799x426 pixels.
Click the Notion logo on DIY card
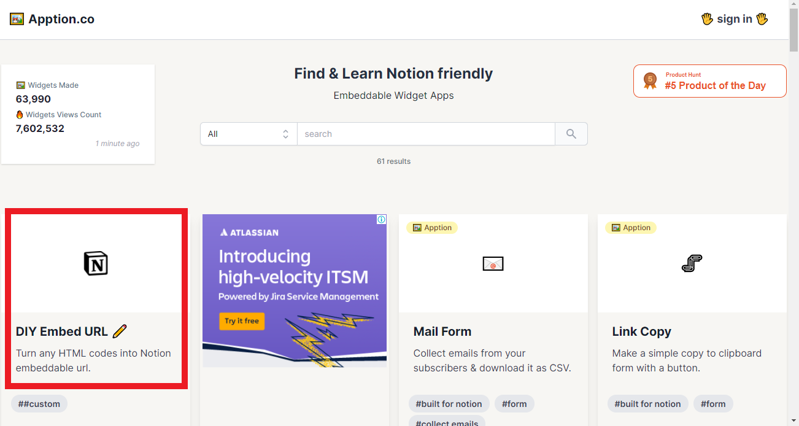pos(95,263)
